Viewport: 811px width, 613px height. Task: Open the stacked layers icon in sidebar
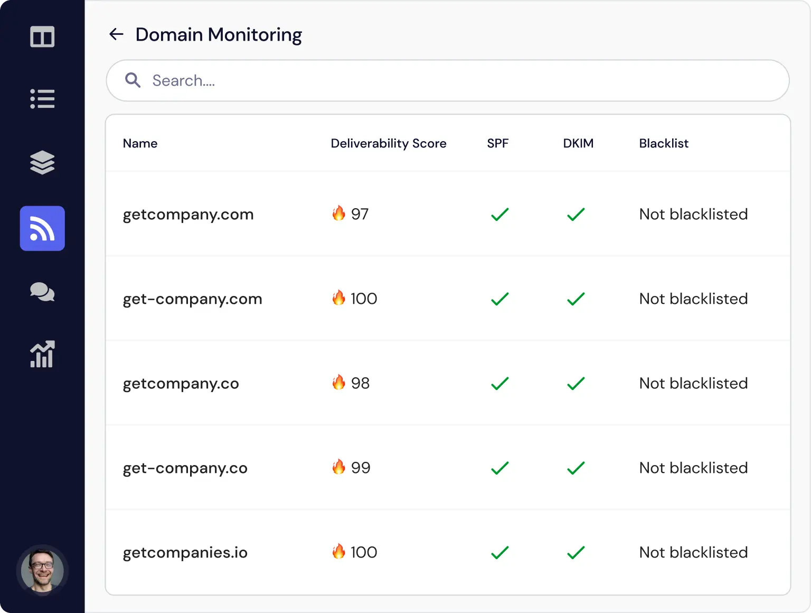[x=42, y=162]
